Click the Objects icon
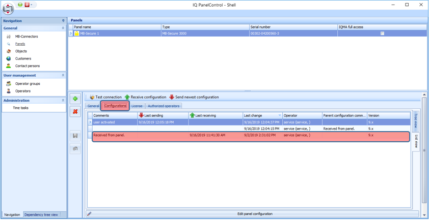This screenshot has height=220, width=429. pos(9,51)
